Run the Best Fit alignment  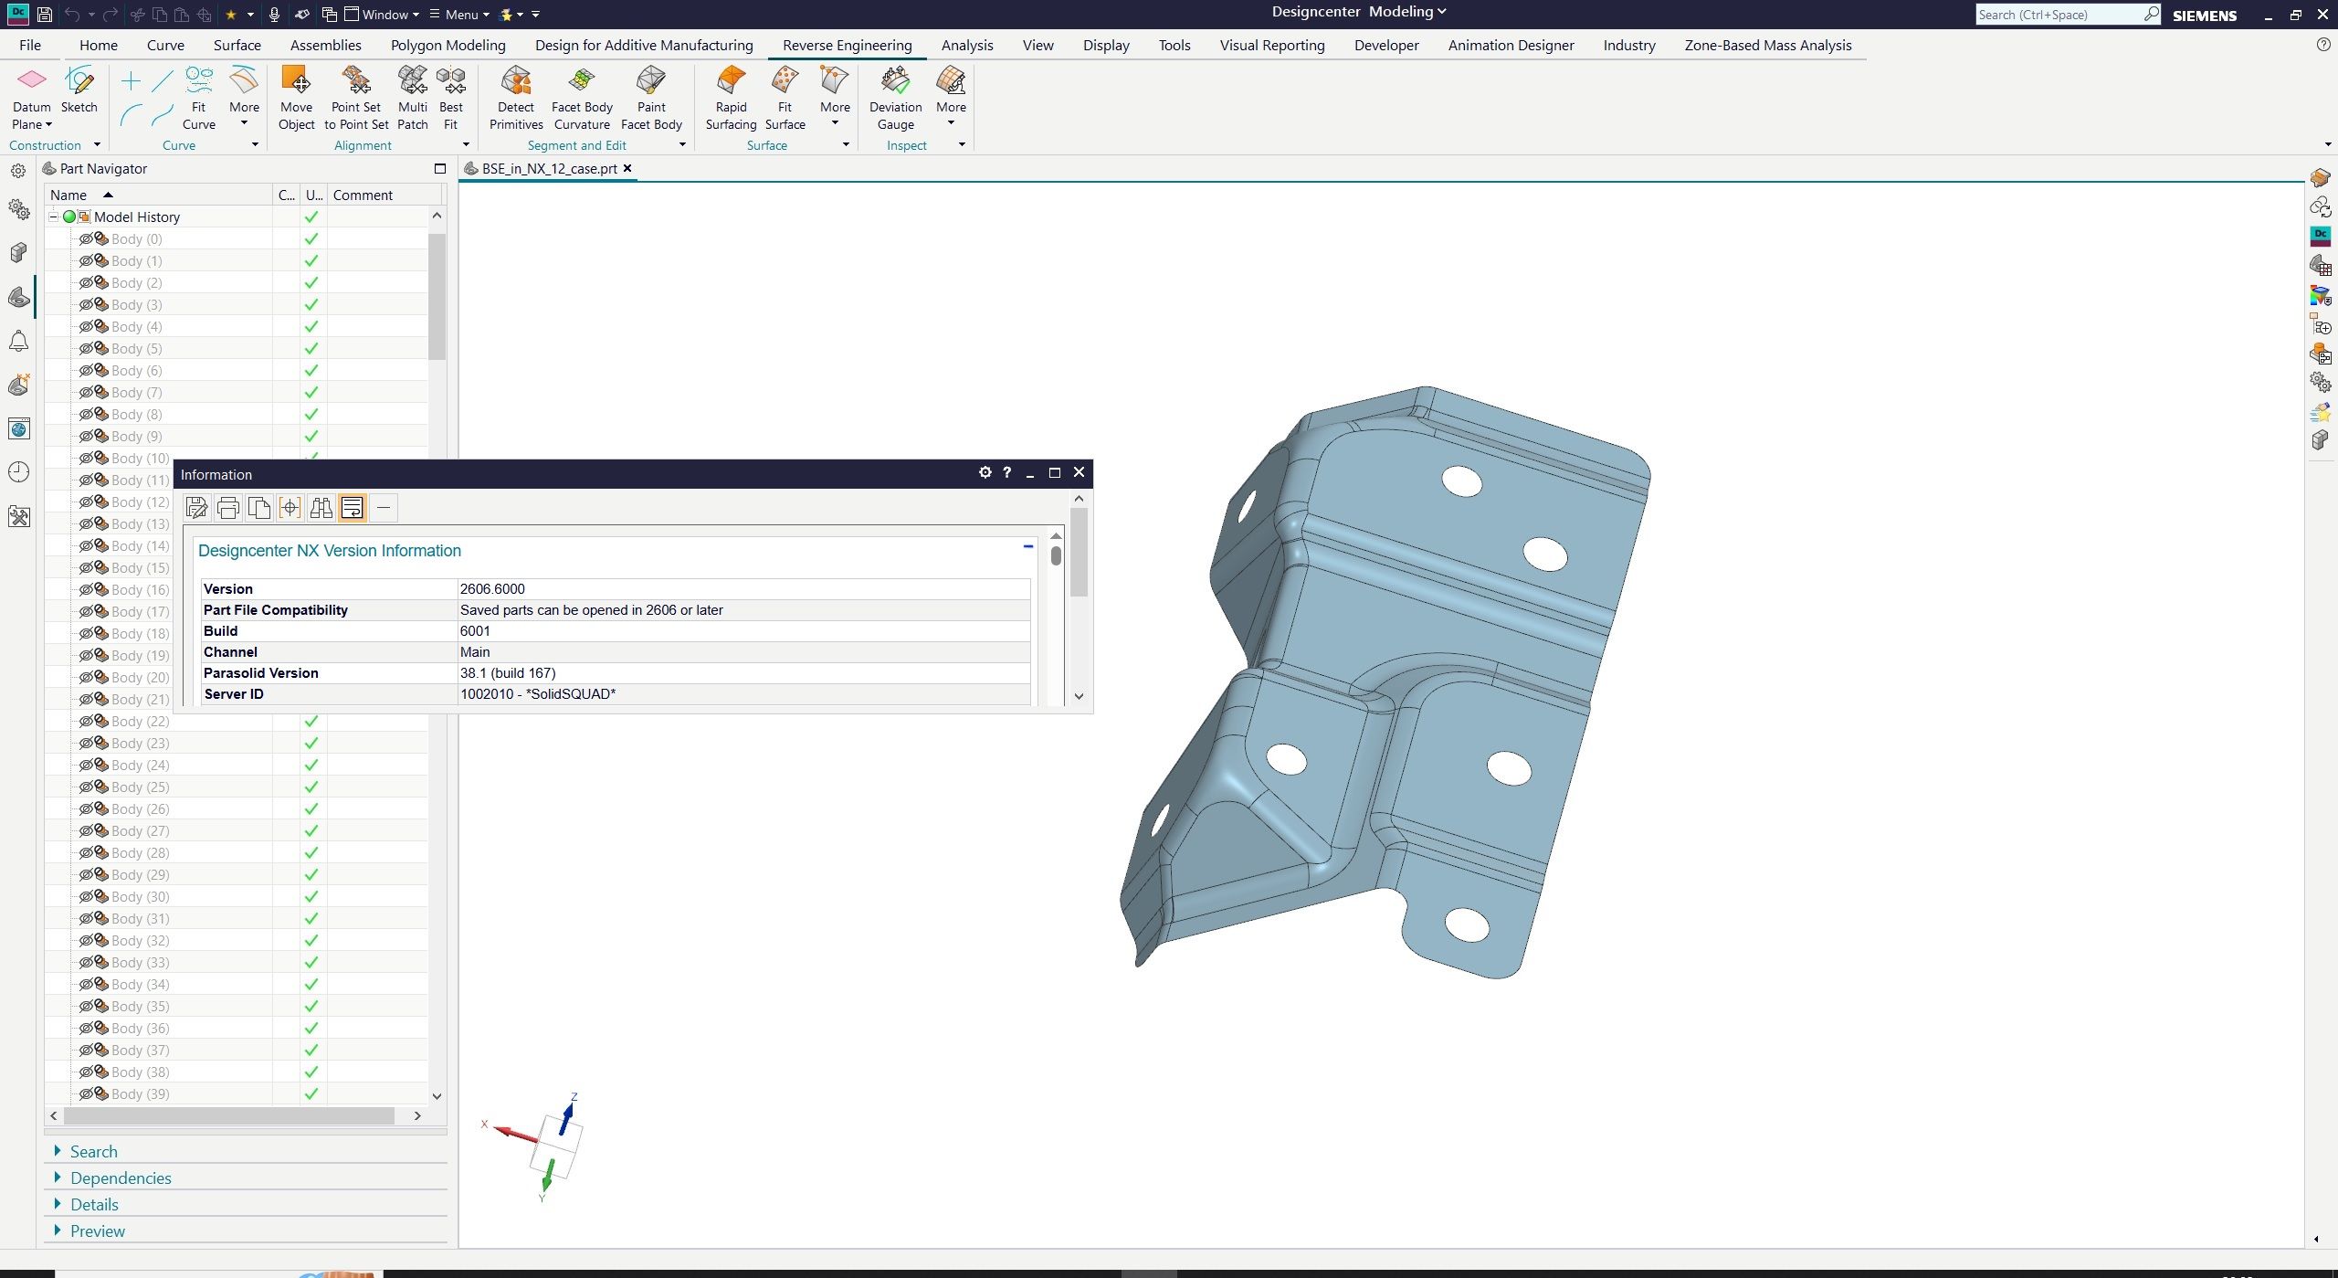(x=451, y=98)
